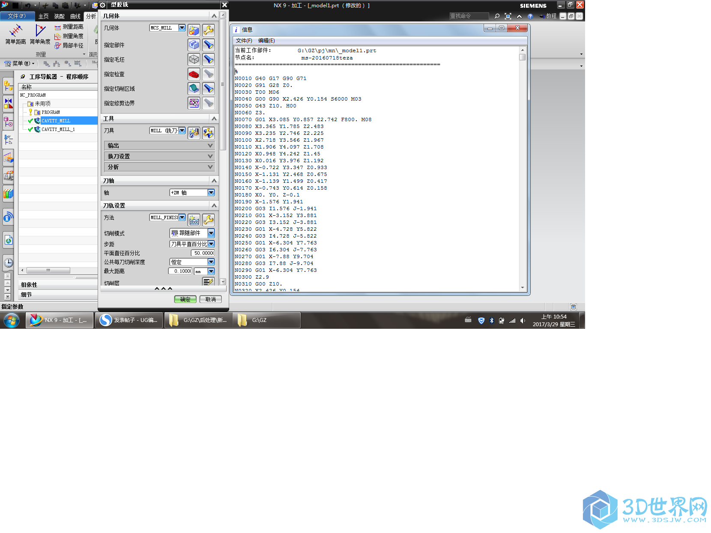The image size is (711, 533).
Task: Switch to the 主页 ribbon tab
Action: [44, 16]
